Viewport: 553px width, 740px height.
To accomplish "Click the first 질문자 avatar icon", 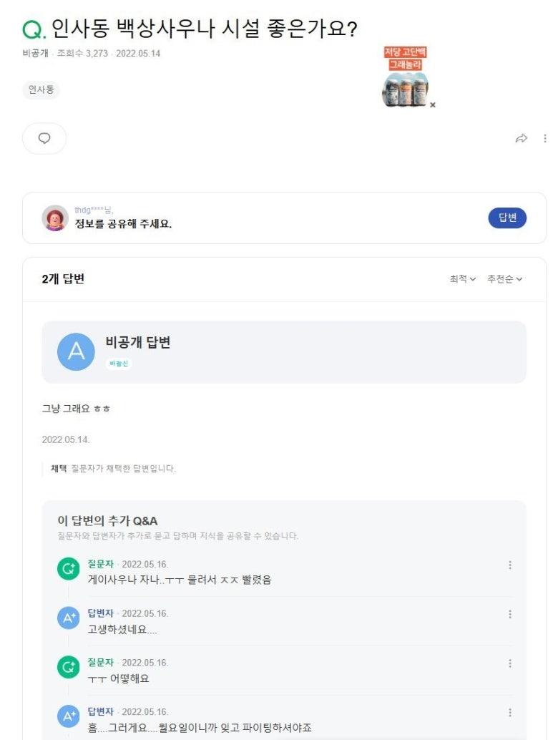I will point(68,570).
